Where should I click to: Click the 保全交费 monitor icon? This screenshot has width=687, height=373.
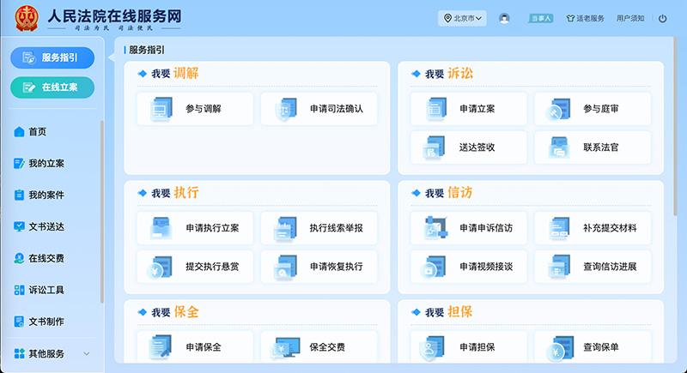pyautogui.click(x=285, y=347)
